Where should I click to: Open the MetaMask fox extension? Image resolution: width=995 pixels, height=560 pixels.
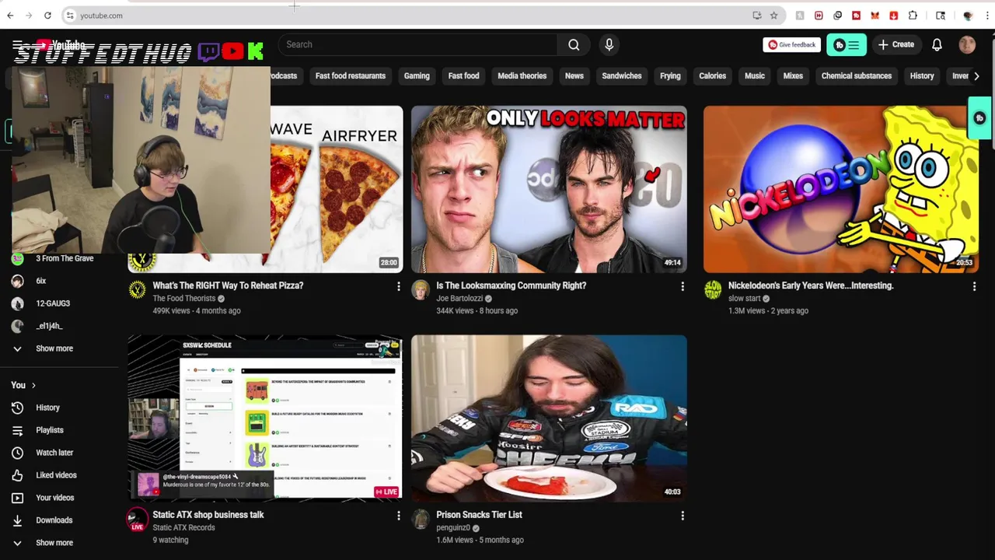tap(875, 16)
